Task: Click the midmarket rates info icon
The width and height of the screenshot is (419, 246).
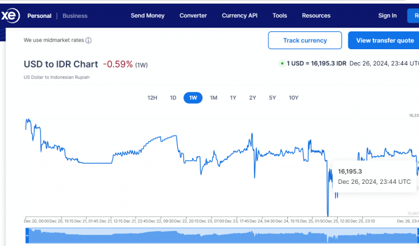Action: [x=89, y=41]
